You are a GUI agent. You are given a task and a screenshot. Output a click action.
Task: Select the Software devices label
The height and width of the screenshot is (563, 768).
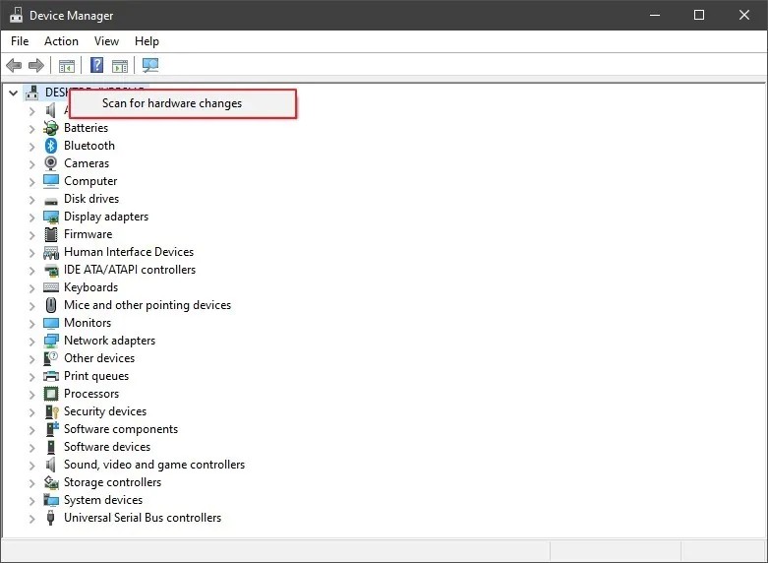(x=107, y=447)
